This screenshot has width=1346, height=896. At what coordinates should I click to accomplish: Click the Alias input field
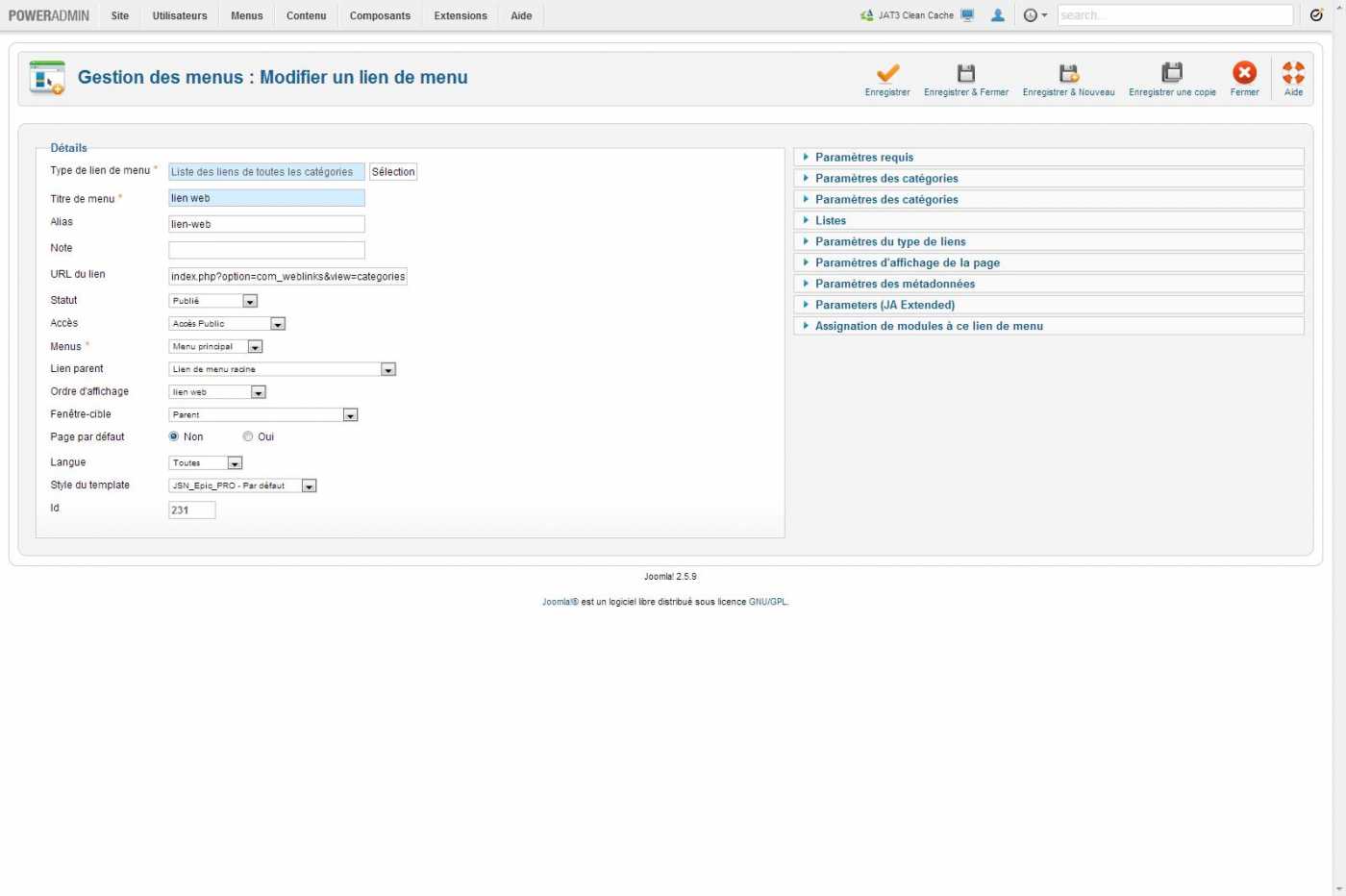pyautogui.click(x=266, y=224)
